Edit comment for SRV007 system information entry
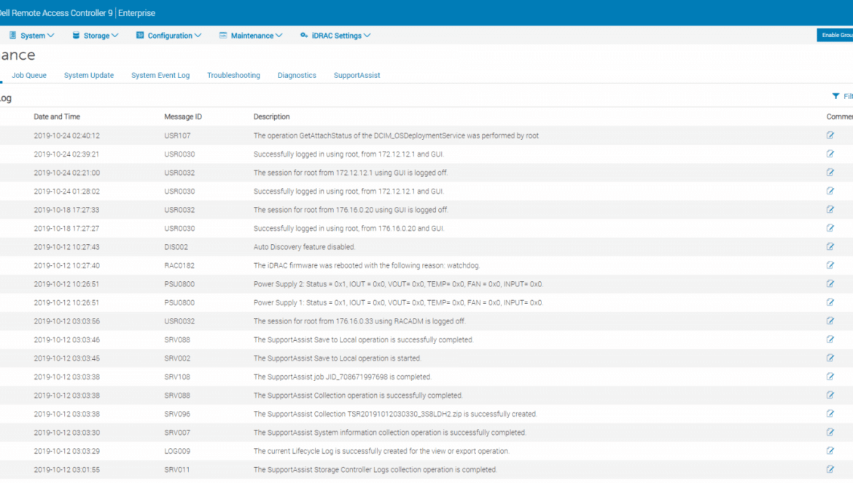This screenshot has height=483, width=853. click(830, 432)
